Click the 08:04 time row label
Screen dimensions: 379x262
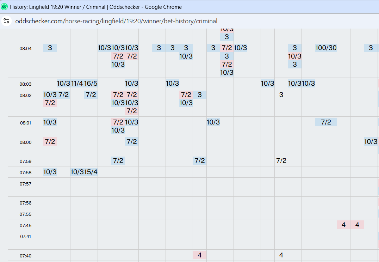[26, 48]
